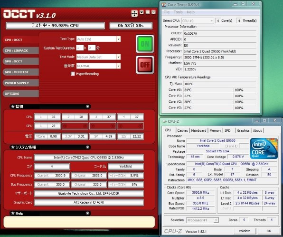Viewport: 283px width, 237px height.
Task: Open the OPTIONS tab in OCCT
Action: (x=21, y=94)
